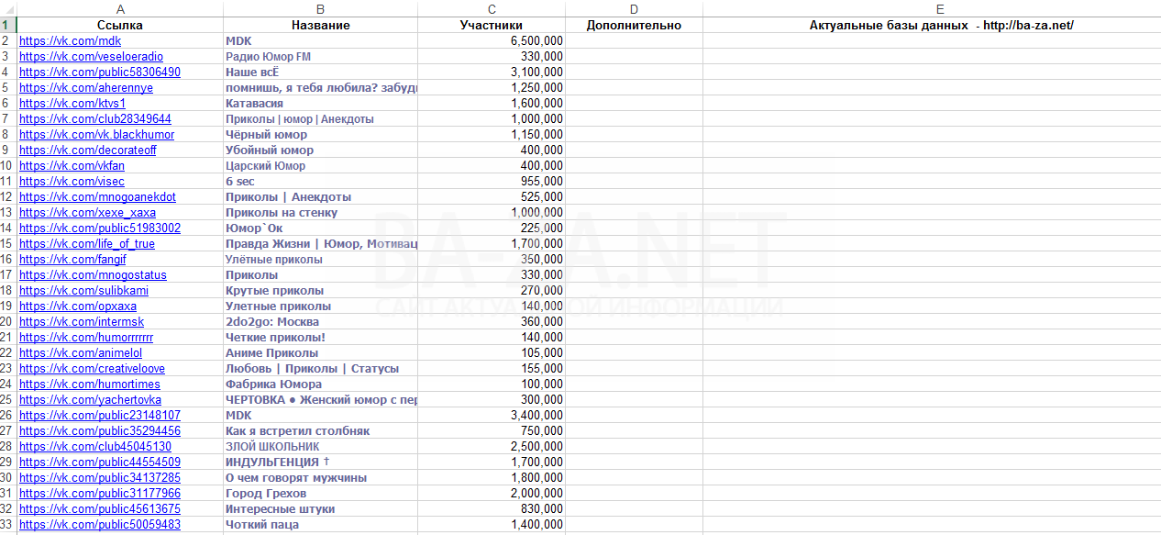Open the vk.com/animelol link
Image resolution: width=1161 pixels, height=535 pixels.
tap(81, 352)
